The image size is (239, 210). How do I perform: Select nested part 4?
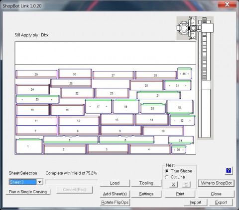pyautogui.click(x=150, y=149)
